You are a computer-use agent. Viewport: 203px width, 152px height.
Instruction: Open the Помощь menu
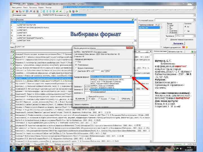pos(48,8)
